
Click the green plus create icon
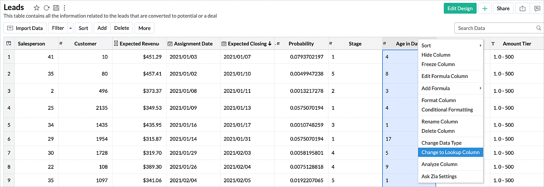(x=485, y=8)
